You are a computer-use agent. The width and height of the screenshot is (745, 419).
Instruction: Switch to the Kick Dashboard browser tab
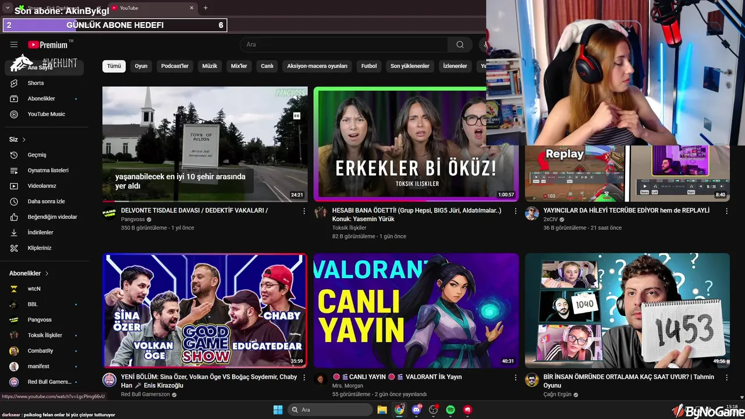[61, 8]
